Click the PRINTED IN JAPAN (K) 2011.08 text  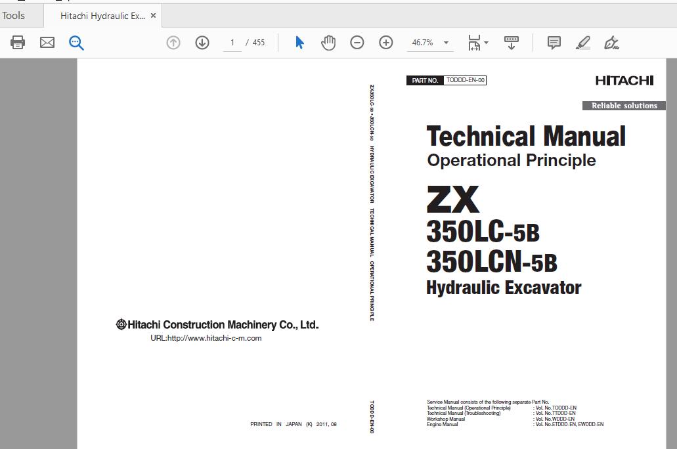(294, 425)
